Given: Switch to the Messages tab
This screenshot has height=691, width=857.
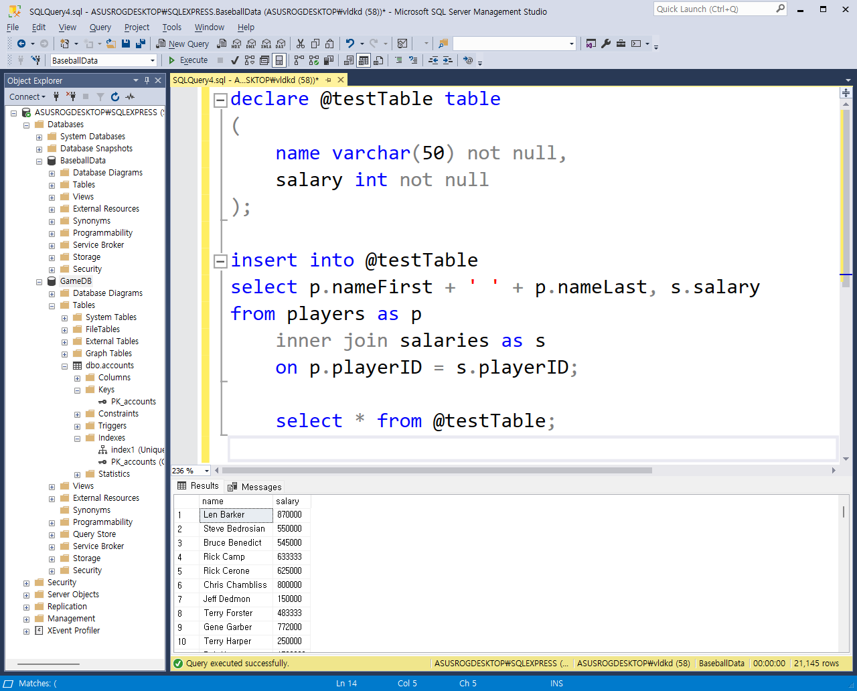Looking at the screenshot, I should [x=254, y=487].
